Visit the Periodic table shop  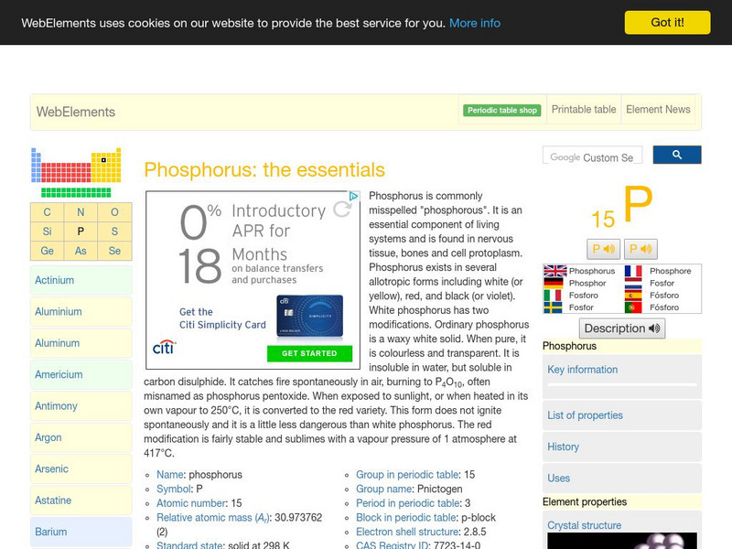(x=501, y=109)
